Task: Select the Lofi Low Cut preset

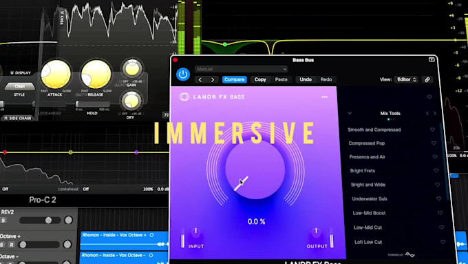Action: click(x=368, y=242)
